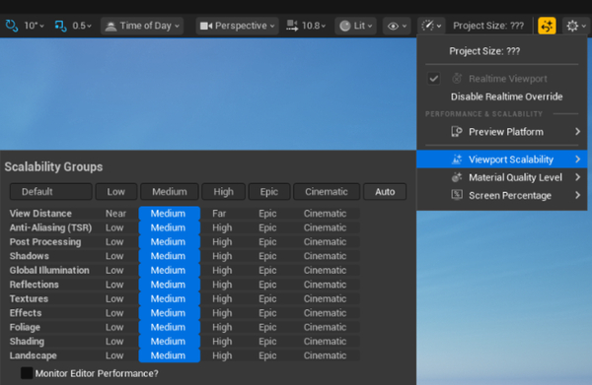Set Shading to Cinematic
The width and height of the screenshot is (592, 385).
coord(325,342)
